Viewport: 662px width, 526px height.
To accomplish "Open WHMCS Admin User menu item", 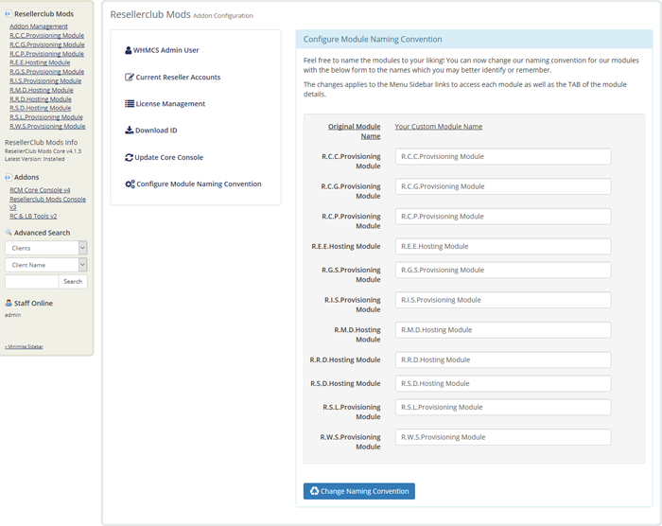I will [x=162, y=50].
